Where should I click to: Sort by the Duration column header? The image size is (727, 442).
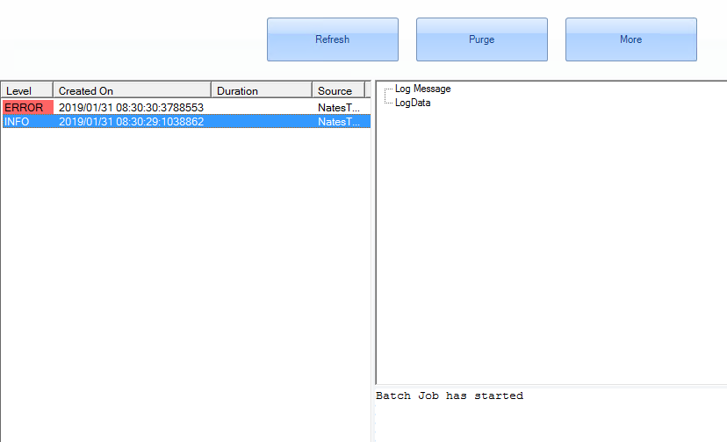[262, 90]
